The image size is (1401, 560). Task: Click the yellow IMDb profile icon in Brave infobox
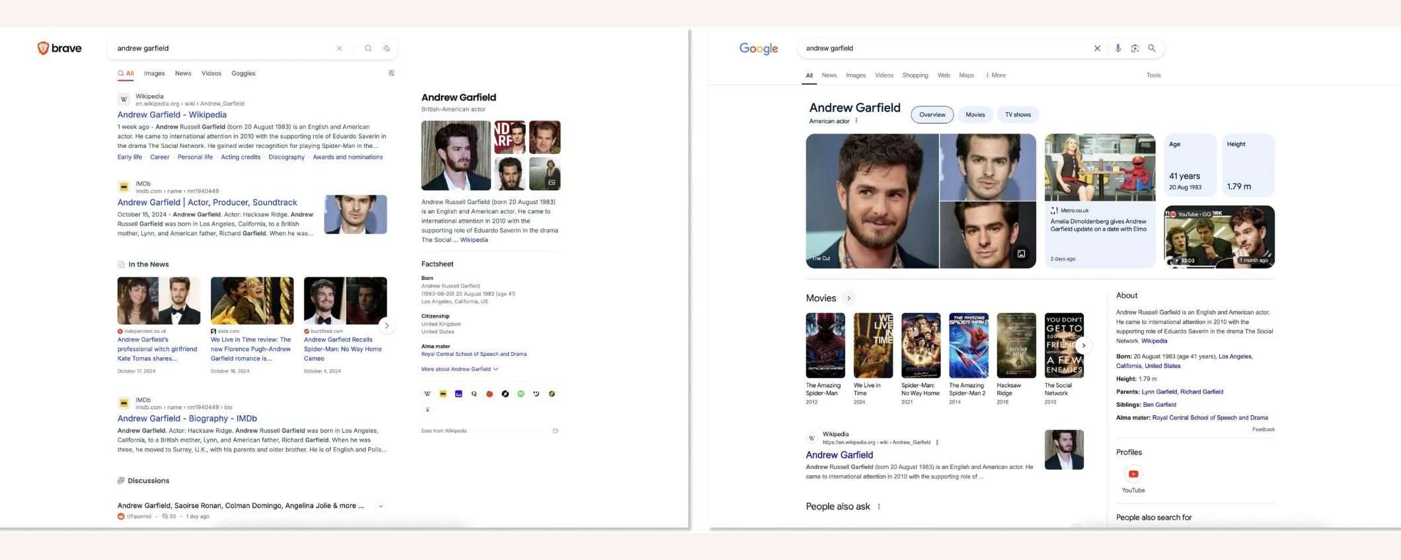coord(443,394)
